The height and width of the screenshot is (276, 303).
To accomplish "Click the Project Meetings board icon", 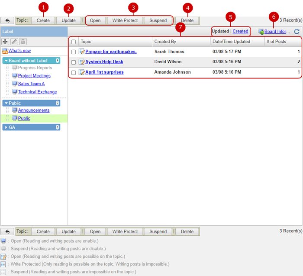I will (15, 75).
